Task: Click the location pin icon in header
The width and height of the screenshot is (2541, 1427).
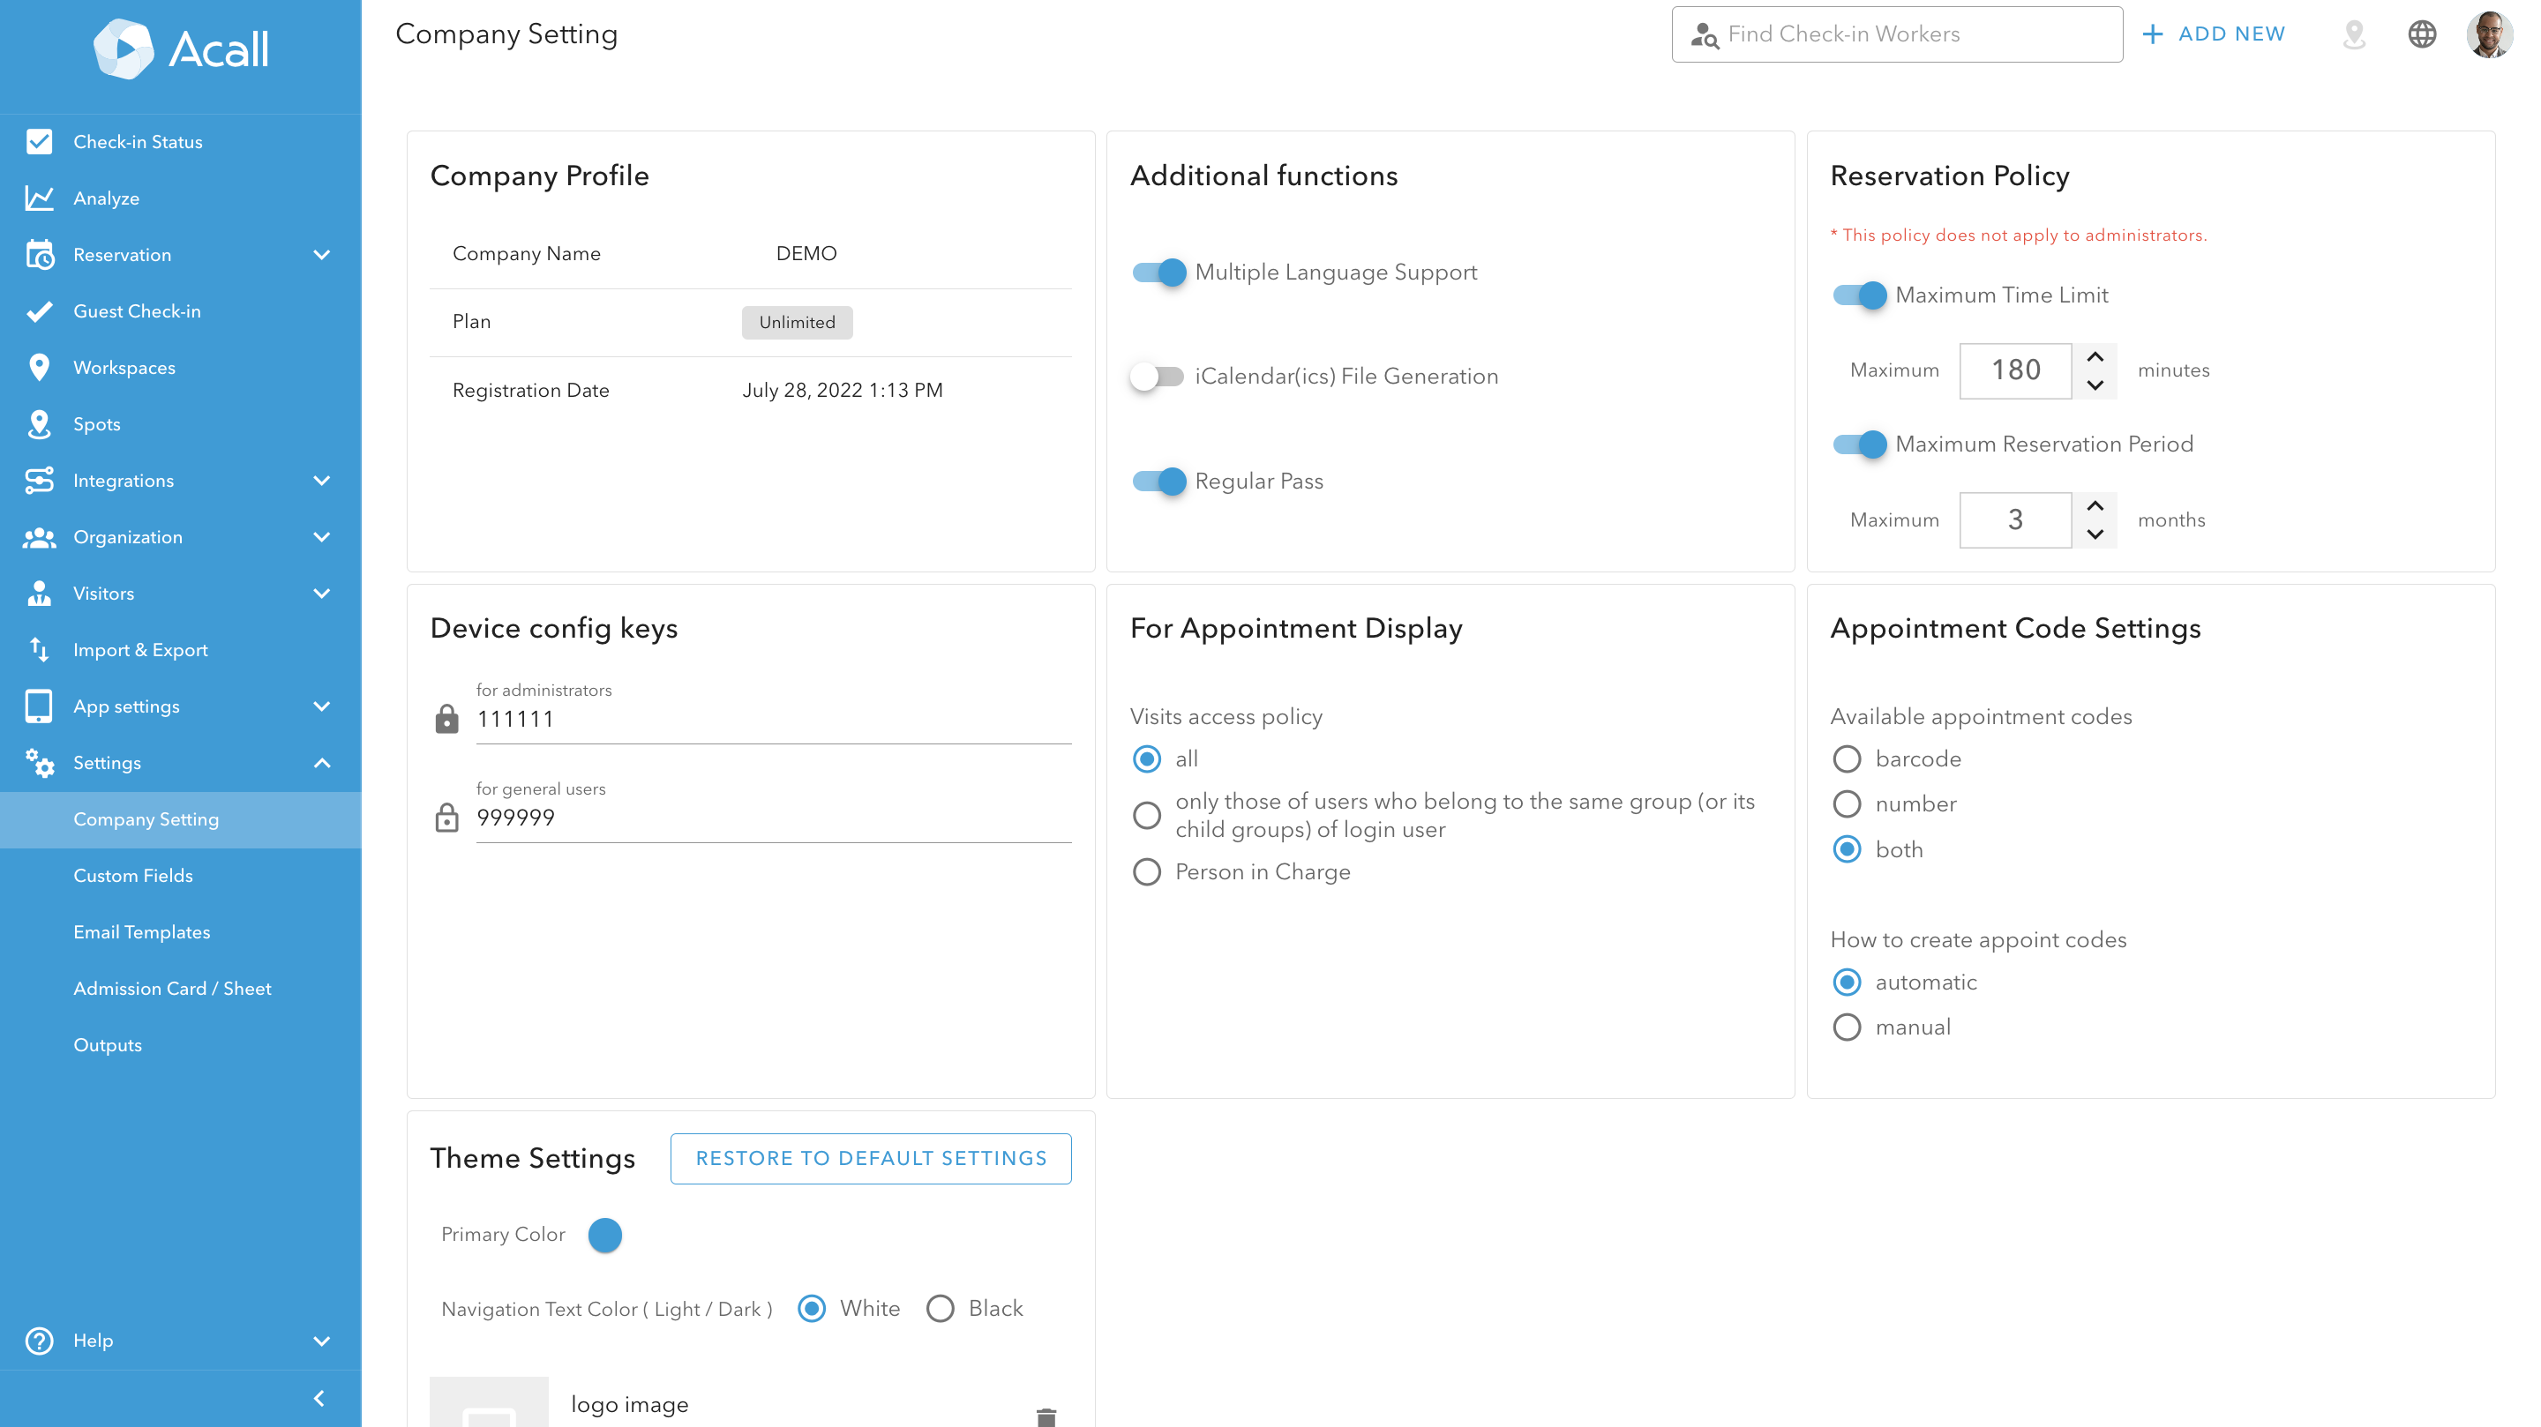Action: [x=2355, y=34]
